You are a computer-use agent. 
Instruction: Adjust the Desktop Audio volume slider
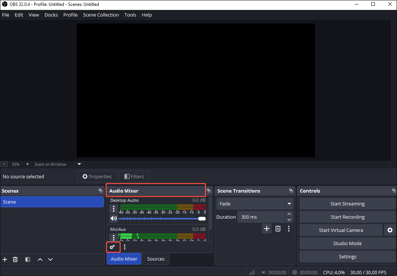coord(202,218)
